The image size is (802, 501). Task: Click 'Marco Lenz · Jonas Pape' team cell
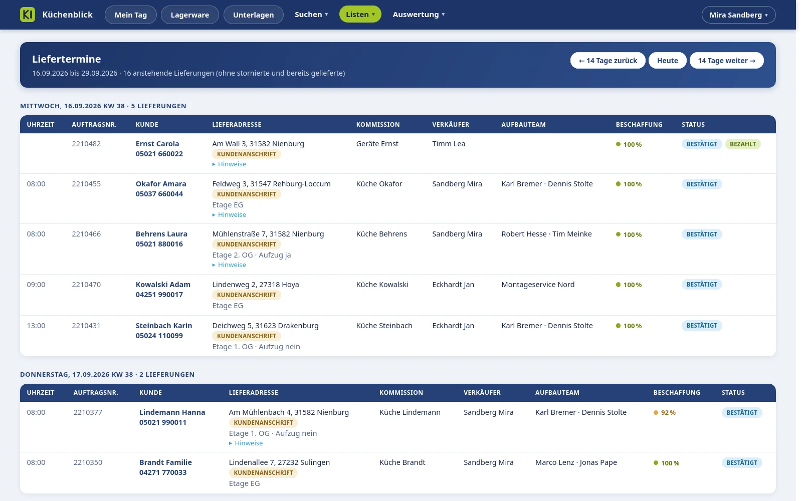tap(576, 462)
